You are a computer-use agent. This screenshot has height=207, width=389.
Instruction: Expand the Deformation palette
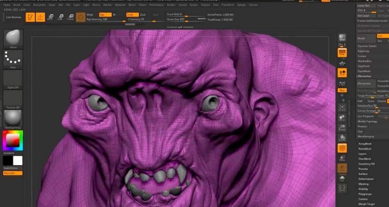(x=366, y=179)
